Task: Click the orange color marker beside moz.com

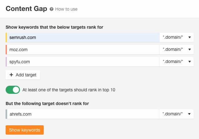Action: tap(6, 50)
